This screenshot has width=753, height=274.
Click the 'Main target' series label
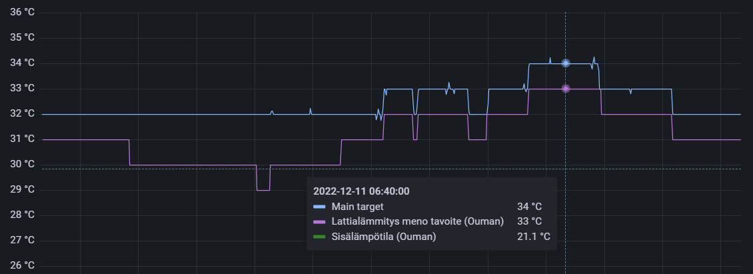tap(357, 207)
